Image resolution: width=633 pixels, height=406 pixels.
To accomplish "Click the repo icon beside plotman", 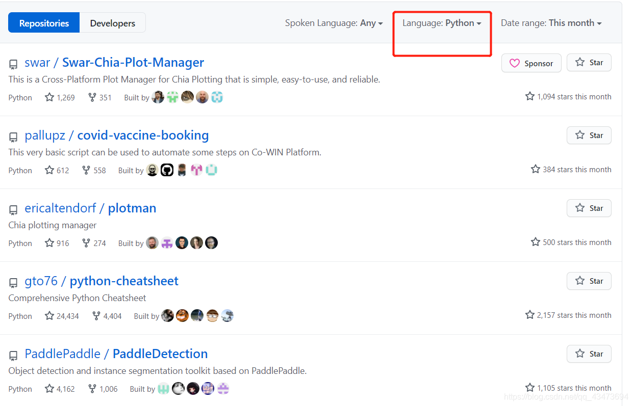I will click(x=13, y=210).
